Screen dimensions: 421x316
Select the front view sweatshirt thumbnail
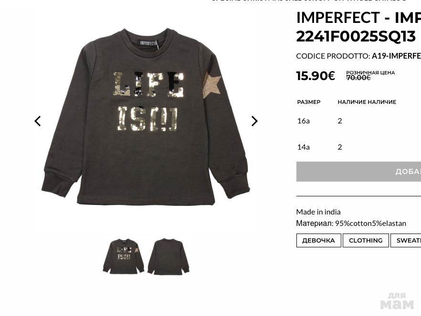pyautogui.click(x=124, y=256)
